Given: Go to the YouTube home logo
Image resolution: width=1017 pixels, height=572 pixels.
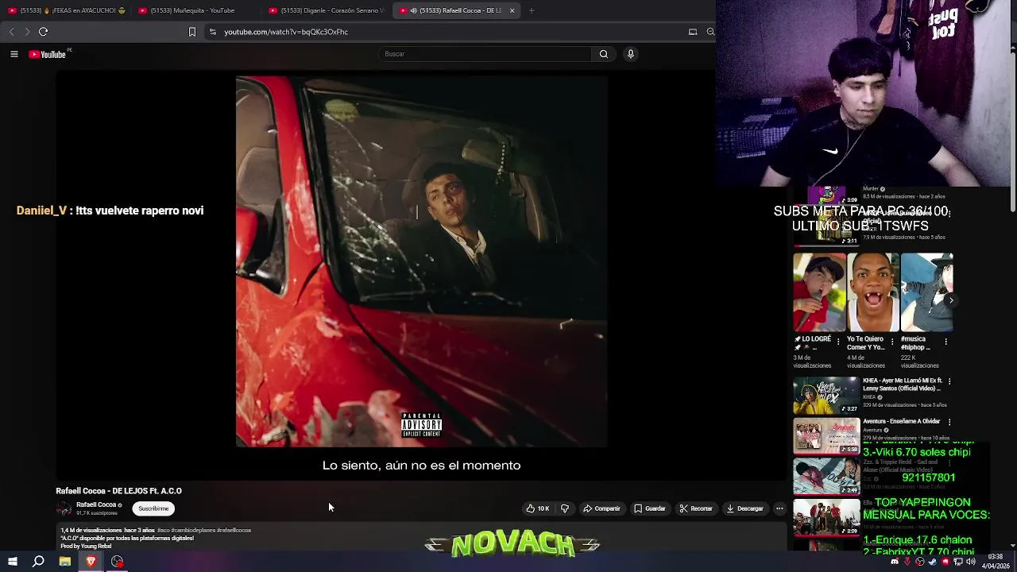Looking at the screenshot, I should point(48,54).
